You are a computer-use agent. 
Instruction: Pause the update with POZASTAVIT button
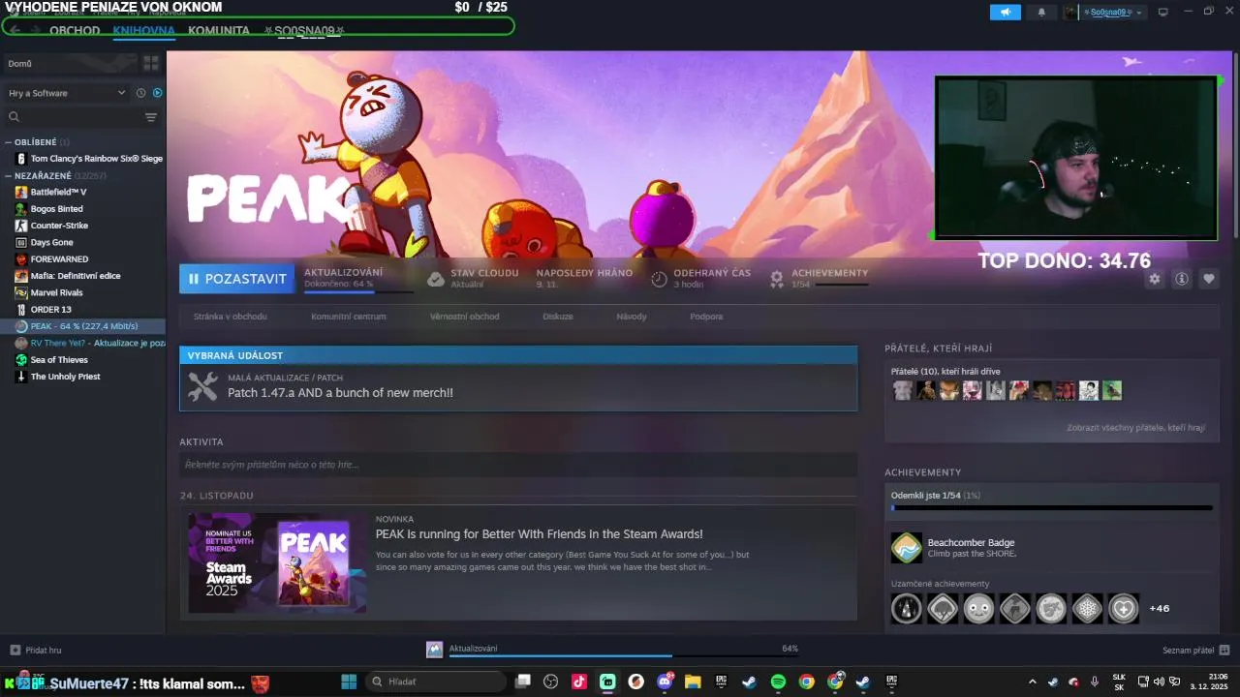pos(237,279)
